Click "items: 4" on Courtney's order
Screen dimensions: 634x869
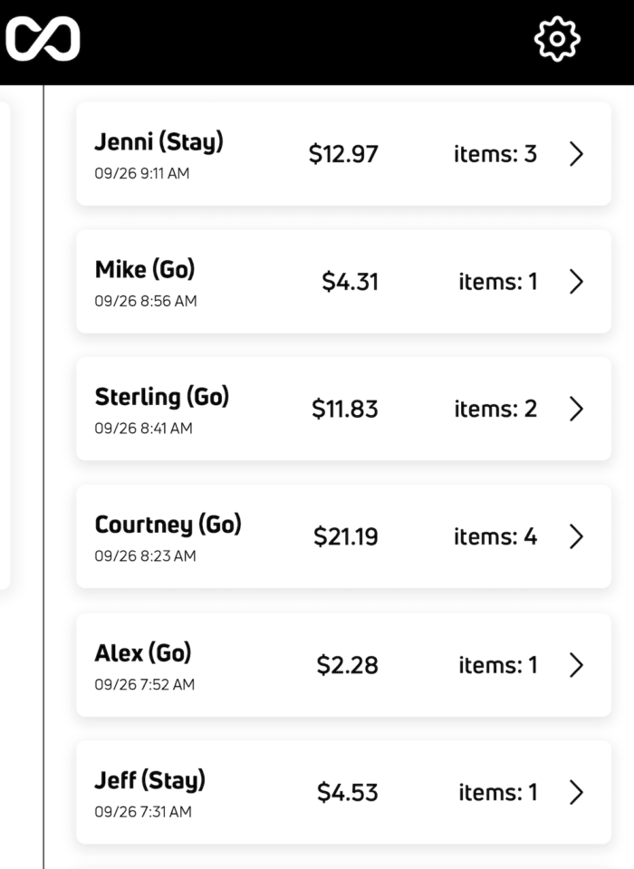pos(495,537)
